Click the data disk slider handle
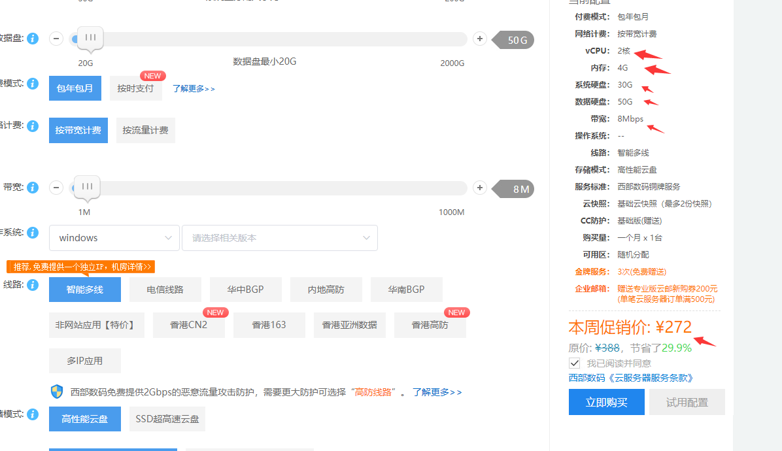 [x=90, y=38]
